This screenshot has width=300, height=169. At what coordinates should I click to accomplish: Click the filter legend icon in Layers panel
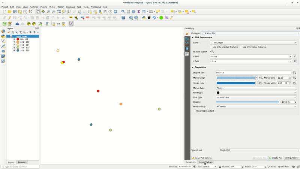tap(21, 32)
